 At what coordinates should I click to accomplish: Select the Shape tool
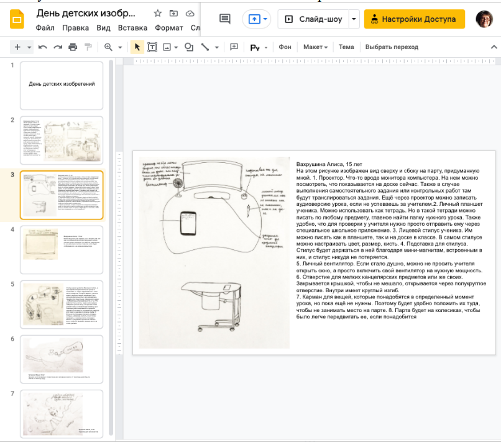tap(188, 47)
